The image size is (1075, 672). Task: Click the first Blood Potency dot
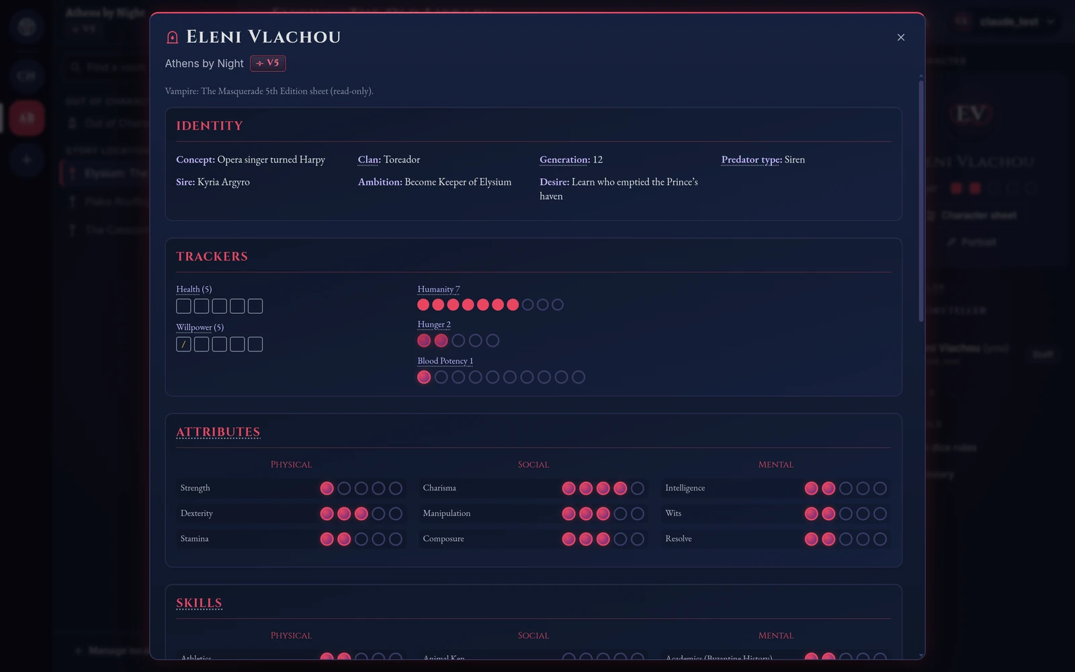click(x=424, y=377)
